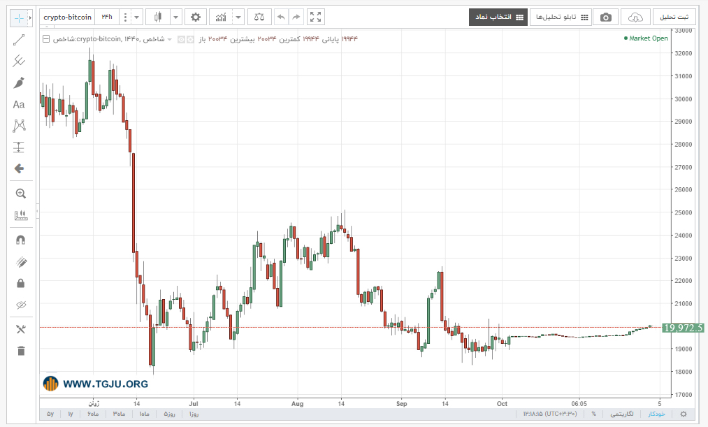Click the compare scales icon
The height and width of the screenshot is (427, 708).
259,17
